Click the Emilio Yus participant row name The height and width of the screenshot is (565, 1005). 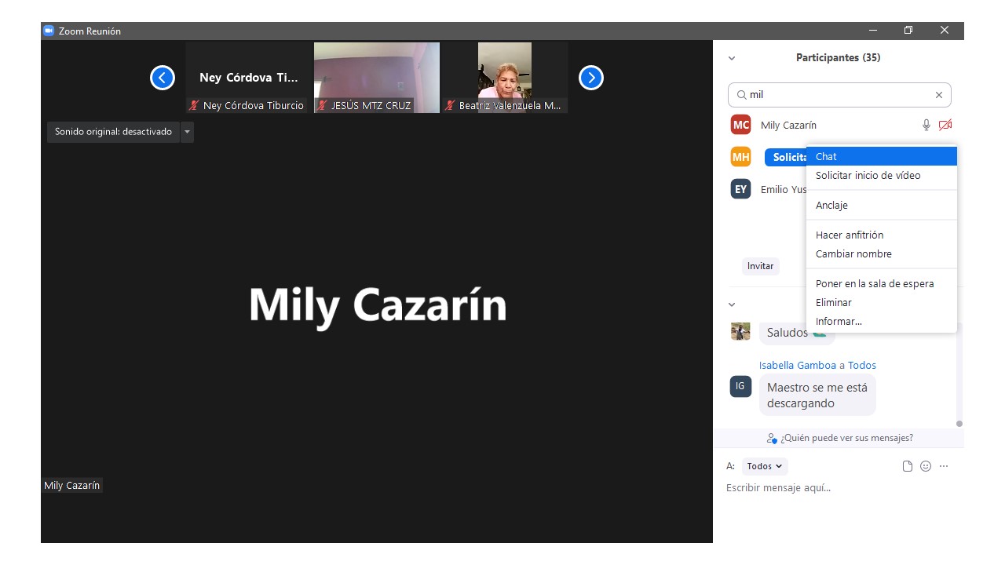click(784, 189)
